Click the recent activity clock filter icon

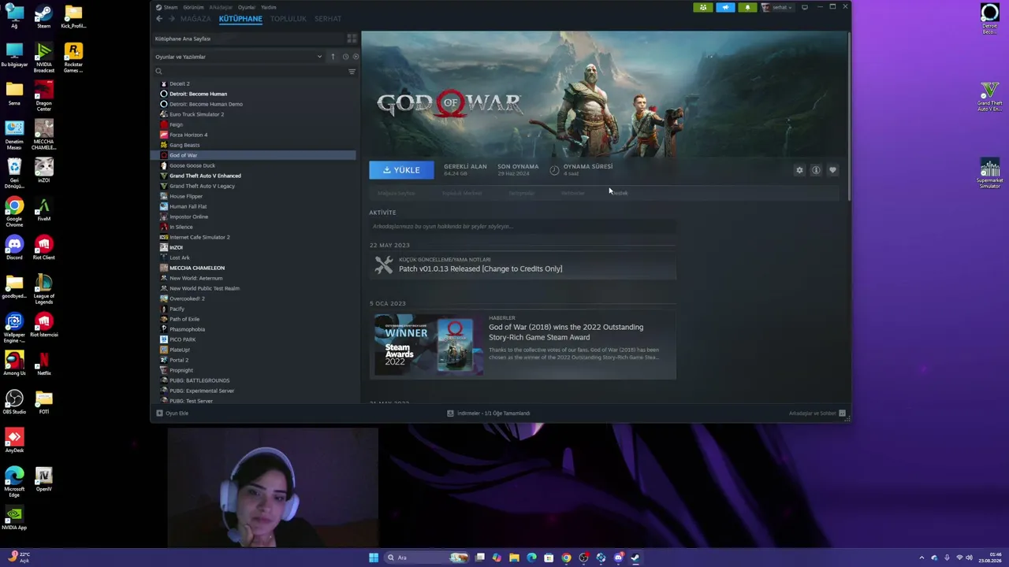tap(344, 57)
